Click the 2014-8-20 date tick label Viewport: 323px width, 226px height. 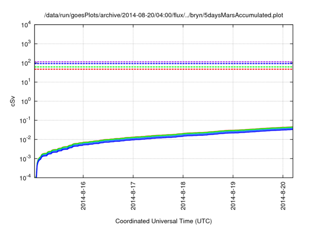(x=283, y=196)
